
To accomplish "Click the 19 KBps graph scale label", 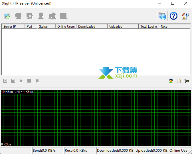I will 17,92.
